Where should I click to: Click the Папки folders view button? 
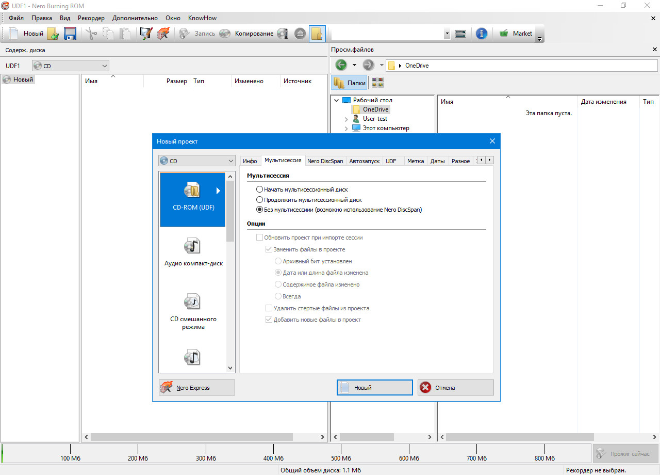[x=350, y=83]
